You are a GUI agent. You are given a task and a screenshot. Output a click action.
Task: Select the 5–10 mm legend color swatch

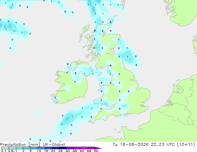(x=34, y=148)
